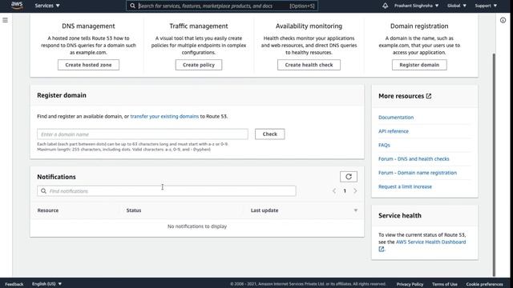Image resolution: width=513 pixels, height=288 pixels.
Task: Click the Feedback link in footer
Action: (14, 284)
